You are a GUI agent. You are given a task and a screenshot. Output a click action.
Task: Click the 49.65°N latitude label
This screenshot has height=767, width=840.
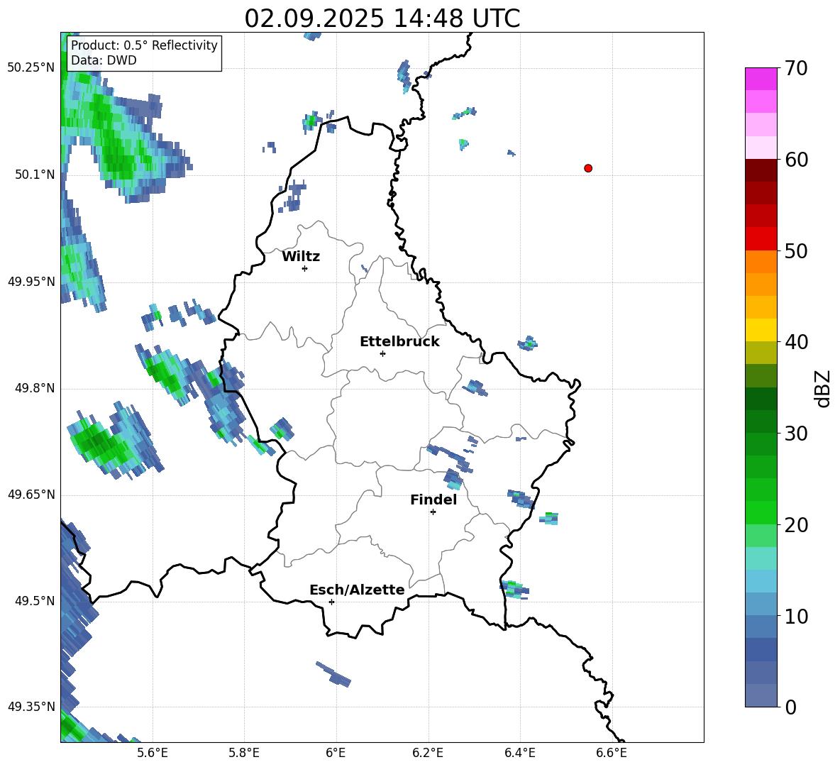tap(31, 495)
